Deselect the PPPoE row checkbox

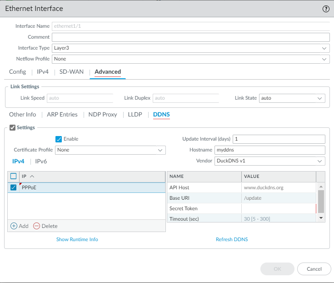14,187
